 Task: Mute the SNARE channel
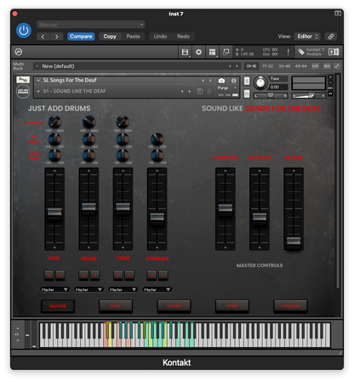click(x=83, y=275)
